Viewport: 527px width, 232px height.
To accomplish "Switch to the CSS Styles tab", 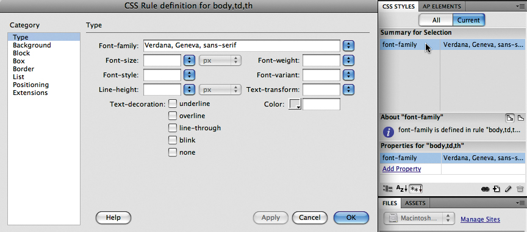I will (x=398, y=6).
